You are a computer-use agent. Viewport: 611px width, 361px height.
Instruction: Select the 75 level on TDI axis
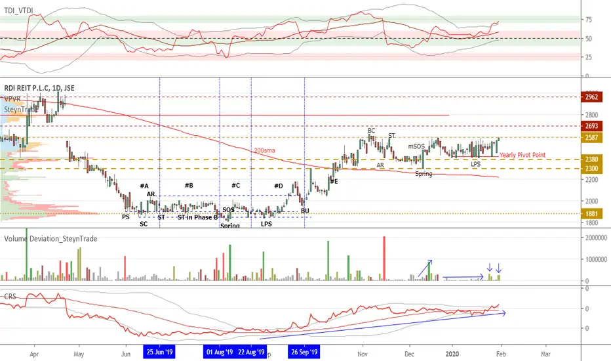(x=589, y=20)
